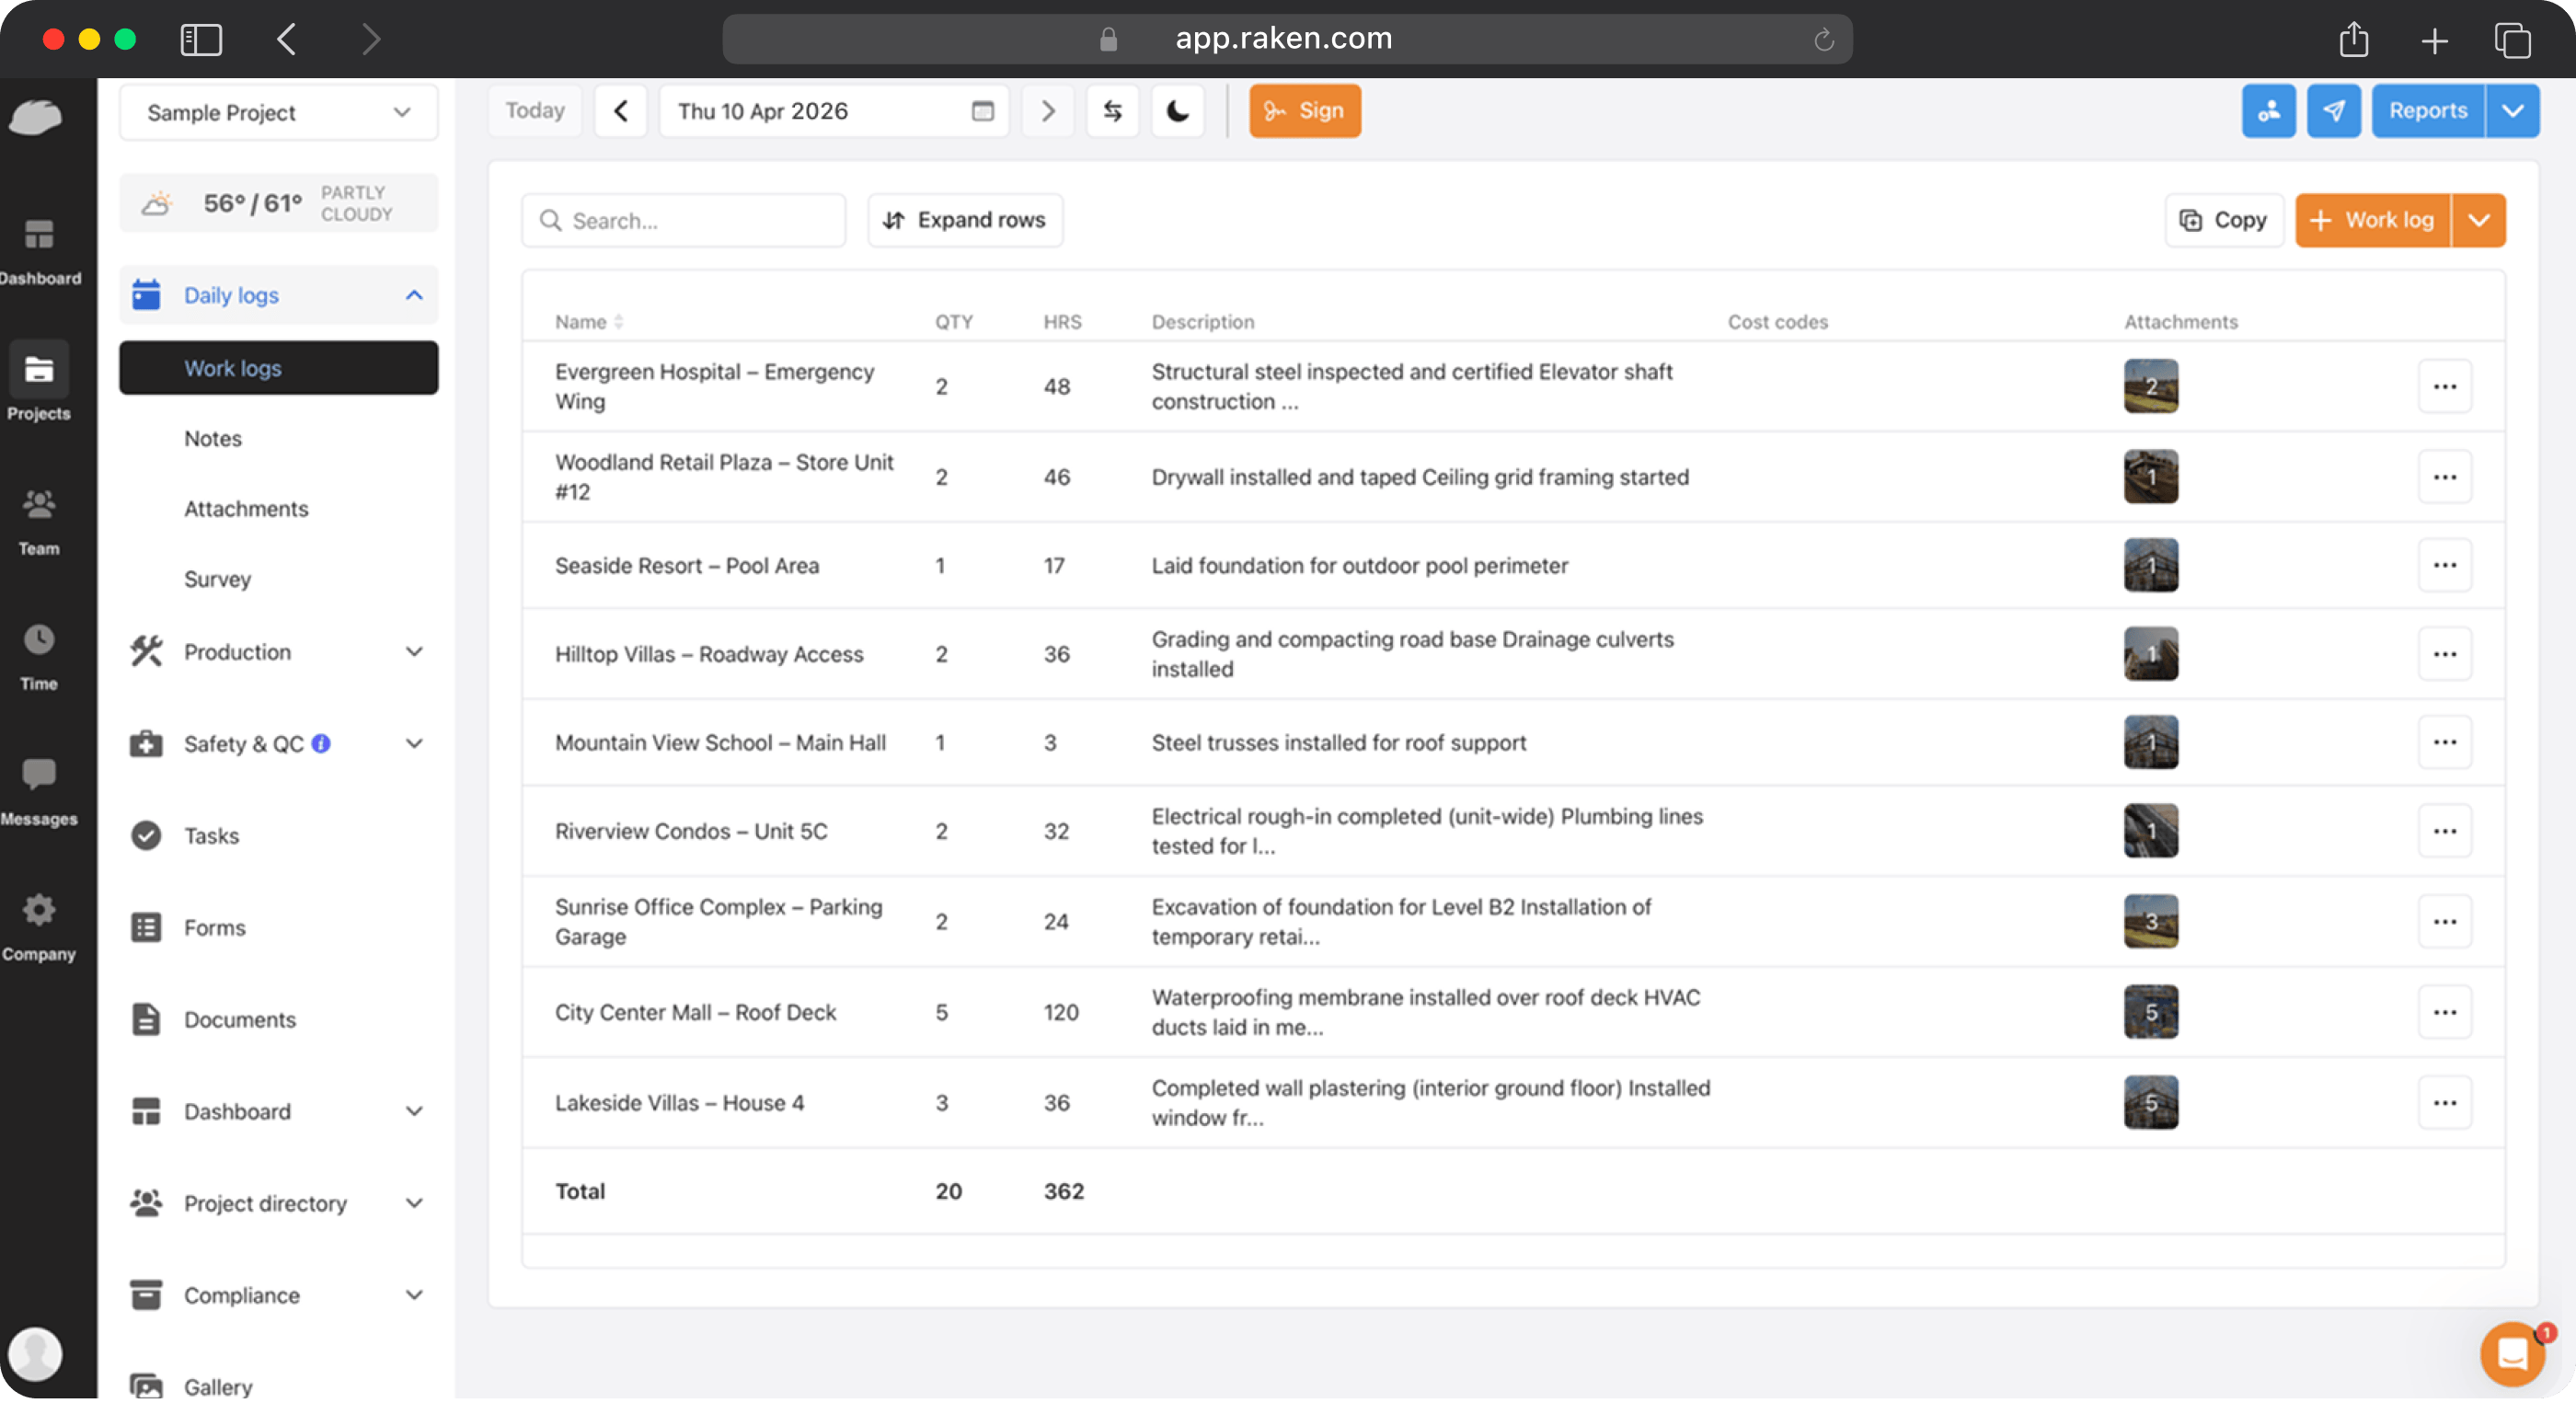
Task: Open the calendar date picker icon
Action: (x=982, y=111)
